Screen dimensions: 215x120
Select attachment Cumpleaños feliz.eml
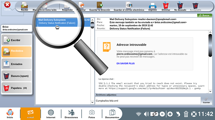pyautogui.click(x=107, y=101)
